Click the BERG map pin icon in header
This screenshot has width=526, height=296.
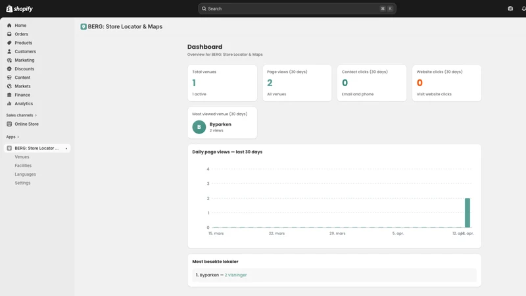click(84, 27)
